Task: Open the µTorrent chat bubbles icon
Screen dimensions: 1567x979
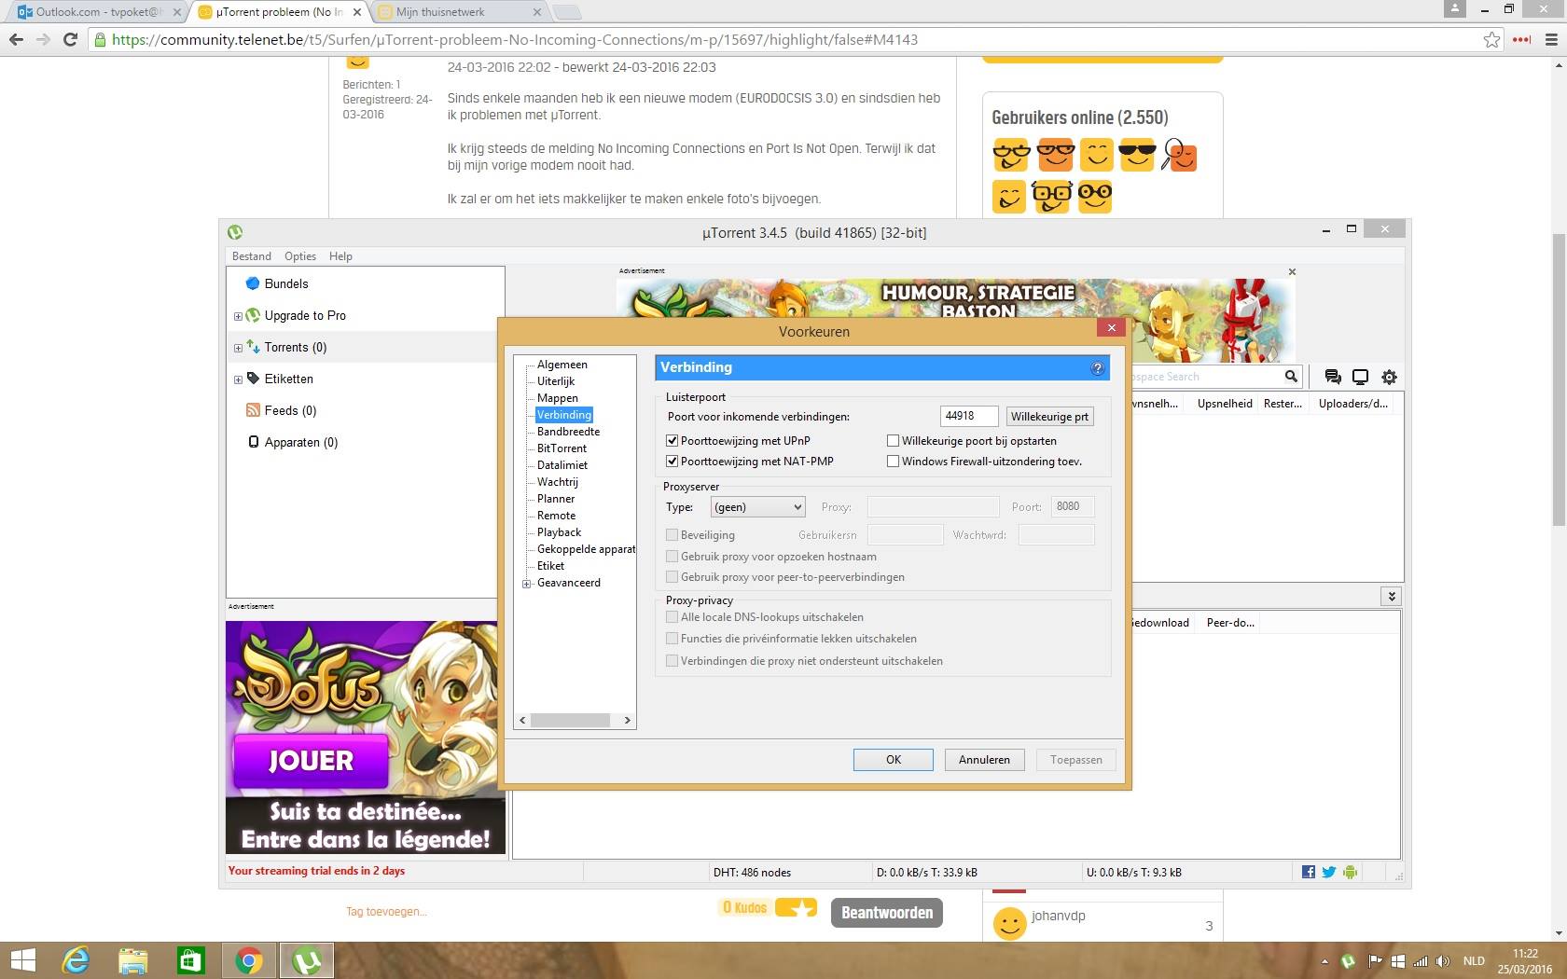Action: [x=1333, y=377]
